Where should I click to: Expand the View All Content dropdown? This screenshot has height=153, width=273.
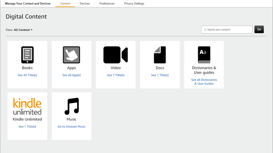point(23,30)
